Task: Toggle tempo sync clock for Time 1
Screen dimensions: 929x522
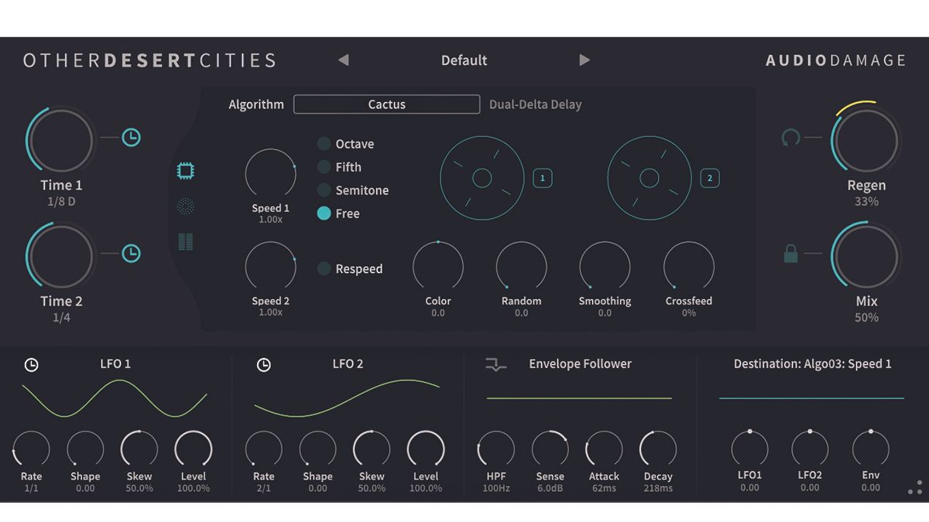Action: click(132, 138)
